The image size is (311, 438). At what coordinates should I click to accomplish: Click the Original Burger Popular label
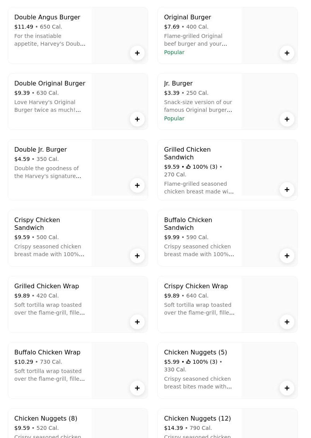[174, 52]
